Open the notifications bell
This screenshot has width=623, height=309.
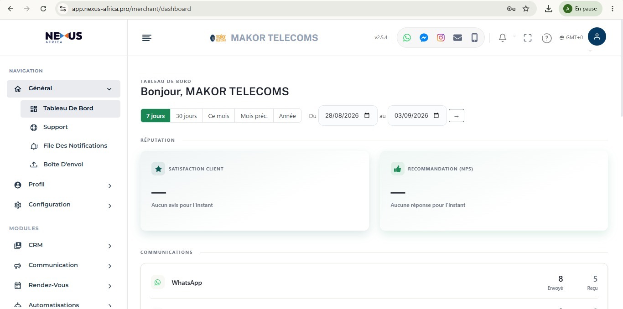(503, 38)
